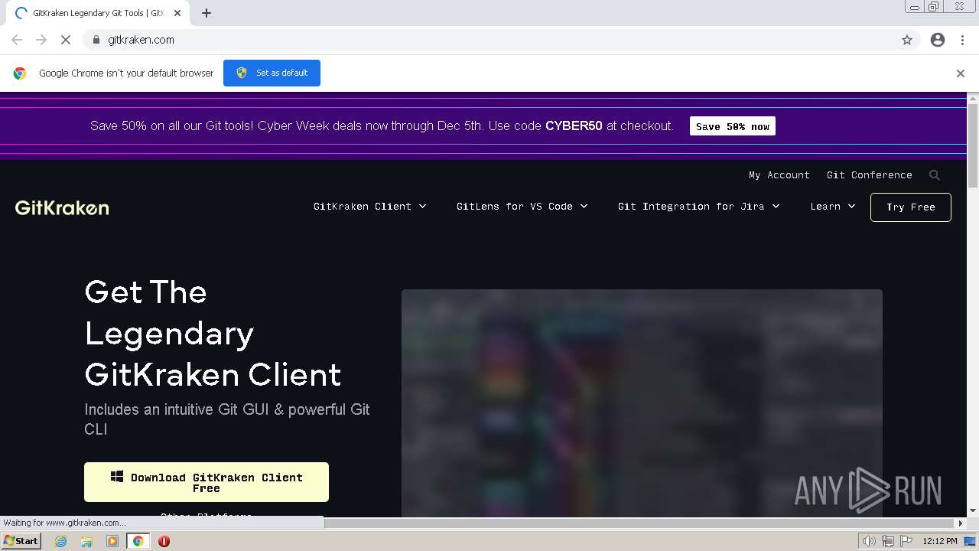The width and height of the screenshot is (979, 551).
Task: Expand the Learn menu
Action: click(833, 207)
